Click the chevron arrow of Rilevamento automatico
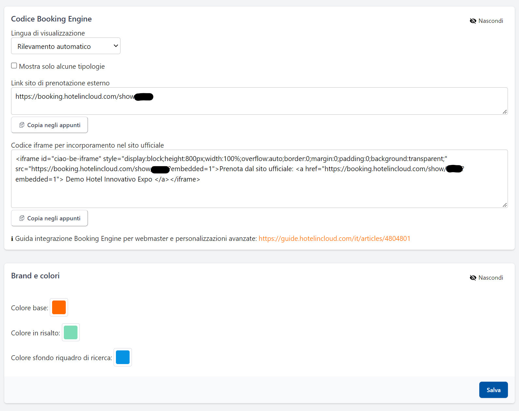The width and height of the screenshot is (519, 411). coord(116,46)
